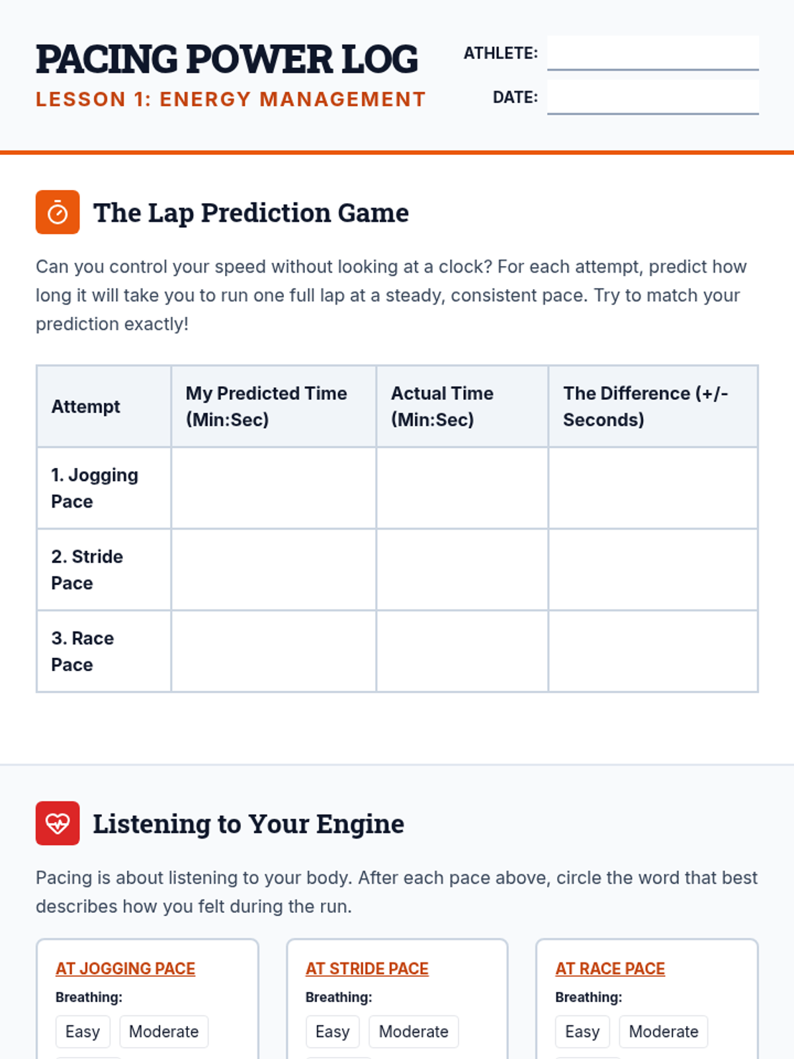Click the orange stopwatch icon
Screen dimensions: 794x1059
[x=58, y=212]
